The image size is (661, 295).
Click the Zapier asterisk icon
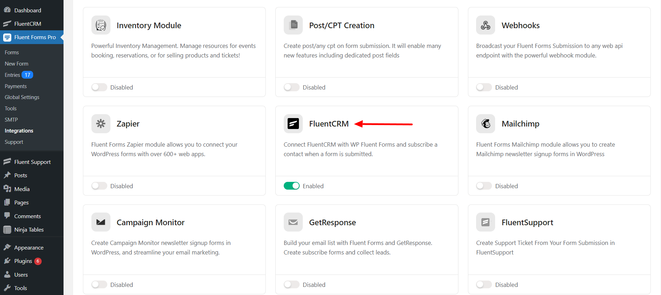point(101,124)
